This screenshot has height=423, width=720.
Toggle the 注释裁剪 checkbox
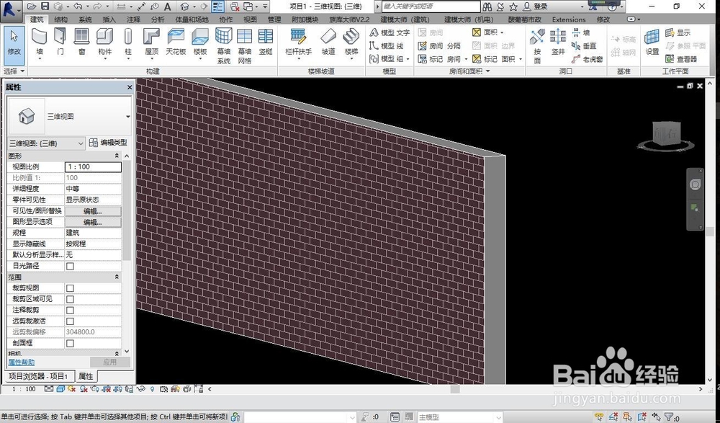[x=70, y=311]
